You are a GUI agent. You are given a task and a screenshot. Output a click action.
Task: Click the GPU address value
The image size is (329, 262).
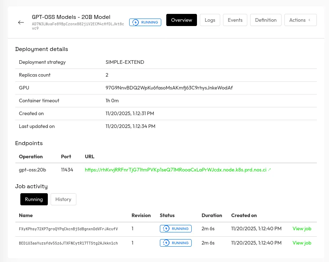click(169, 88)
